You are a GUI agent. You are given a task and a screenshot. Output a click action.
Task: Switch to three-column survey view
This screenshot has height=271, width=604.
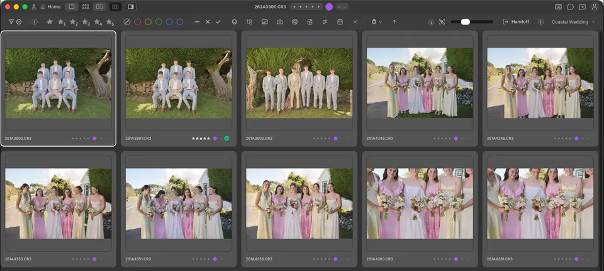click(x=115, y=6)
